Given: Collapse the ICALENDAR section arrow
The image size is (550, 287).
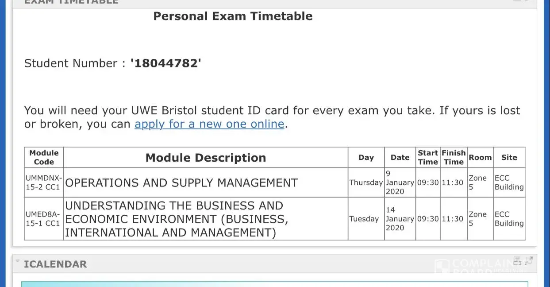Looking at the screenshot, I should coord(18,261).
